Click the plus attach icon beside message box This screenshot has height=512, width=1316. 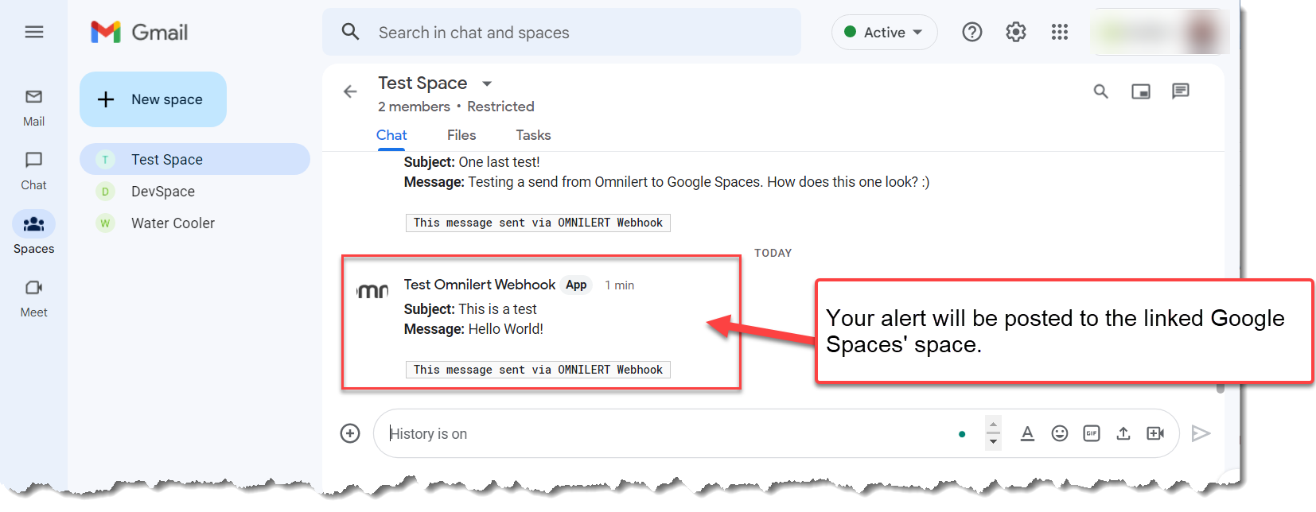click(350, 433)
